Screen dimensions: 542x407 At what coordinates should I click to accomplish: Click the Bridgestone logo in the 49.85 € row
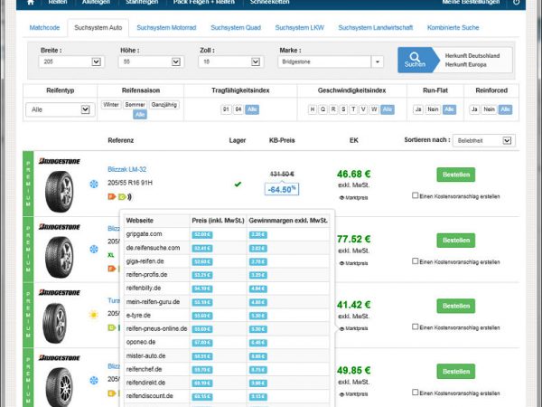(x=59, y=357)
